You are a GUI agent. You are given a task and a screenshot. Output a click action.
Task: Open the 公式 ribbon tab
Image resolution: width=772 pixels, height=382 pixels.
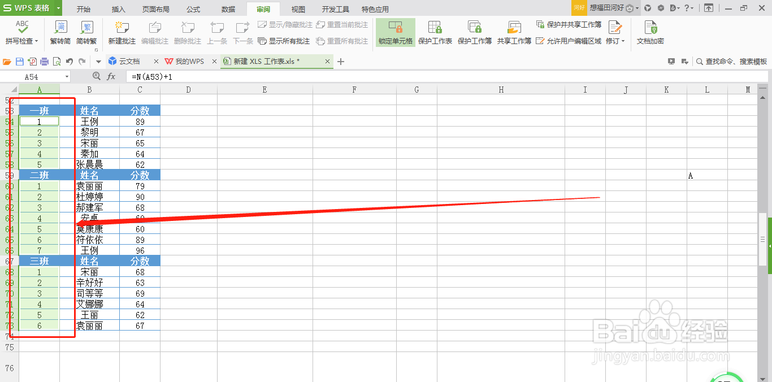pyautogui.click(x=193, y=9)
